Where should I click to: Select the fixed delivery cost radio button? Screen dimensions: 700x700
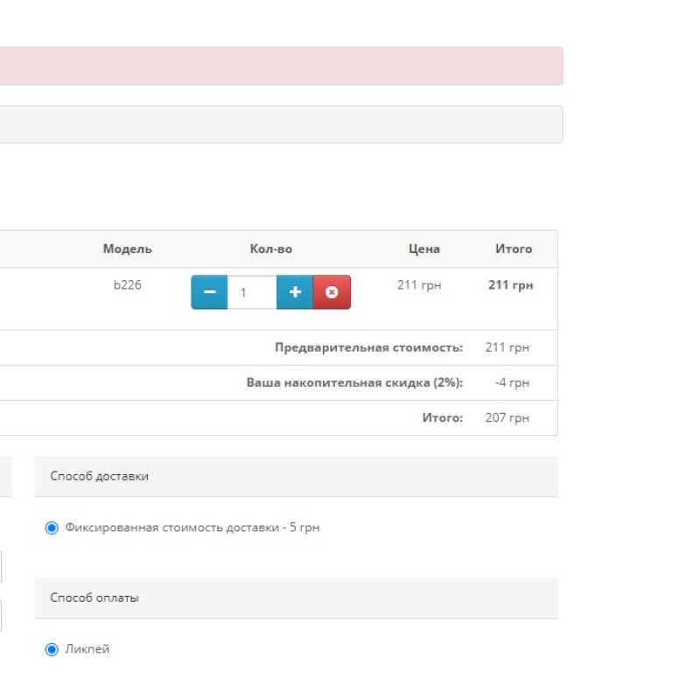pos(52,528)
